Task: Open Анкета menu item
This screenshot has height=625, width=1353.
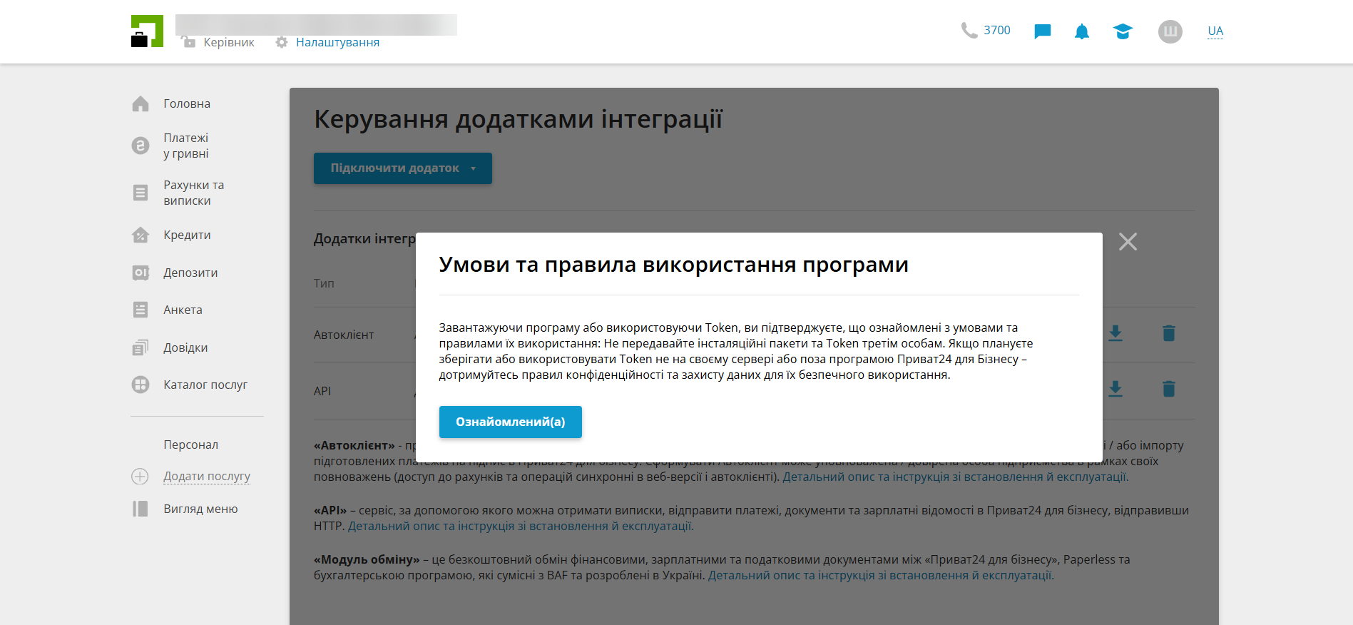Action: pos(183,310)
